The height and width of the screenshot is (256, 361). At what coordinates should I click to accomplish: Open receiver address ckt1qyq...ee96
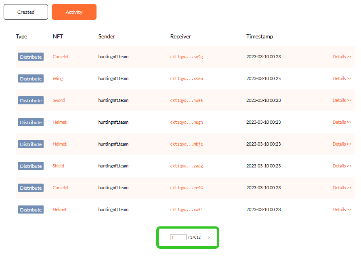click(186, 188)
